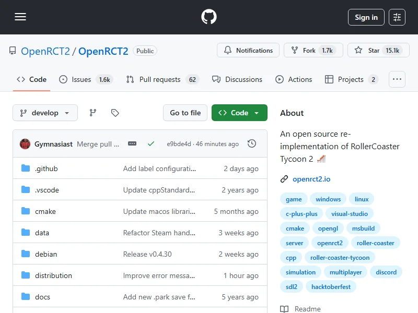Open the .github folder
418x313 pixels.
(x=46, y=168)
